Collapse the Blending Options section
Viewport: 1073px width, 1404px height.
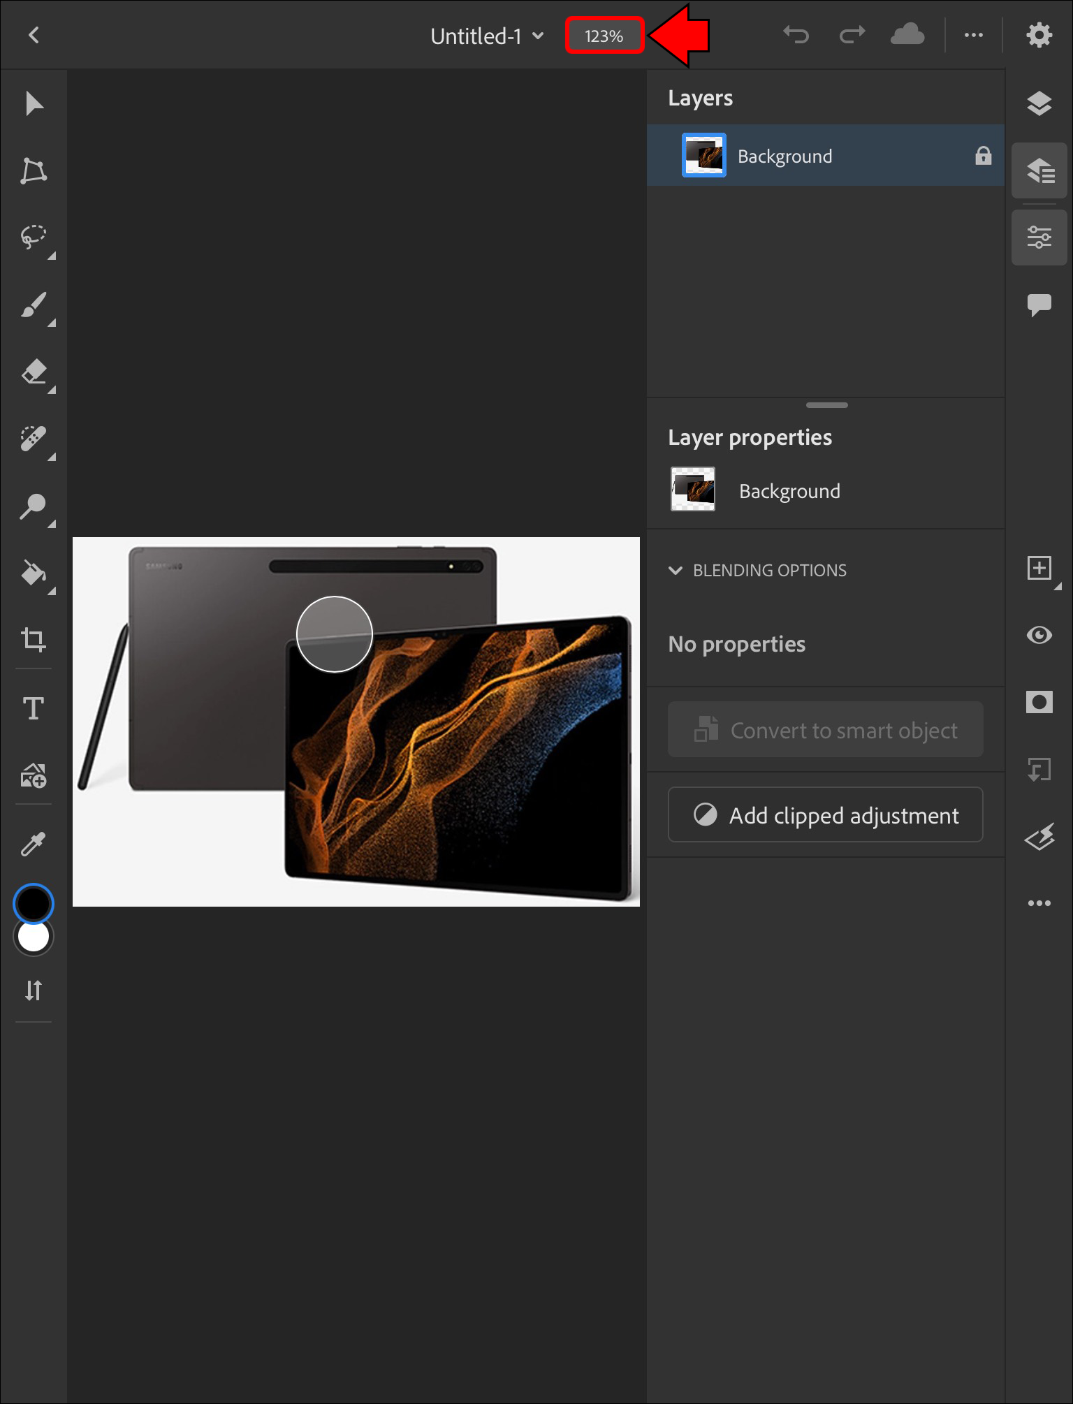pyautogui.click(x=676, y=571)
